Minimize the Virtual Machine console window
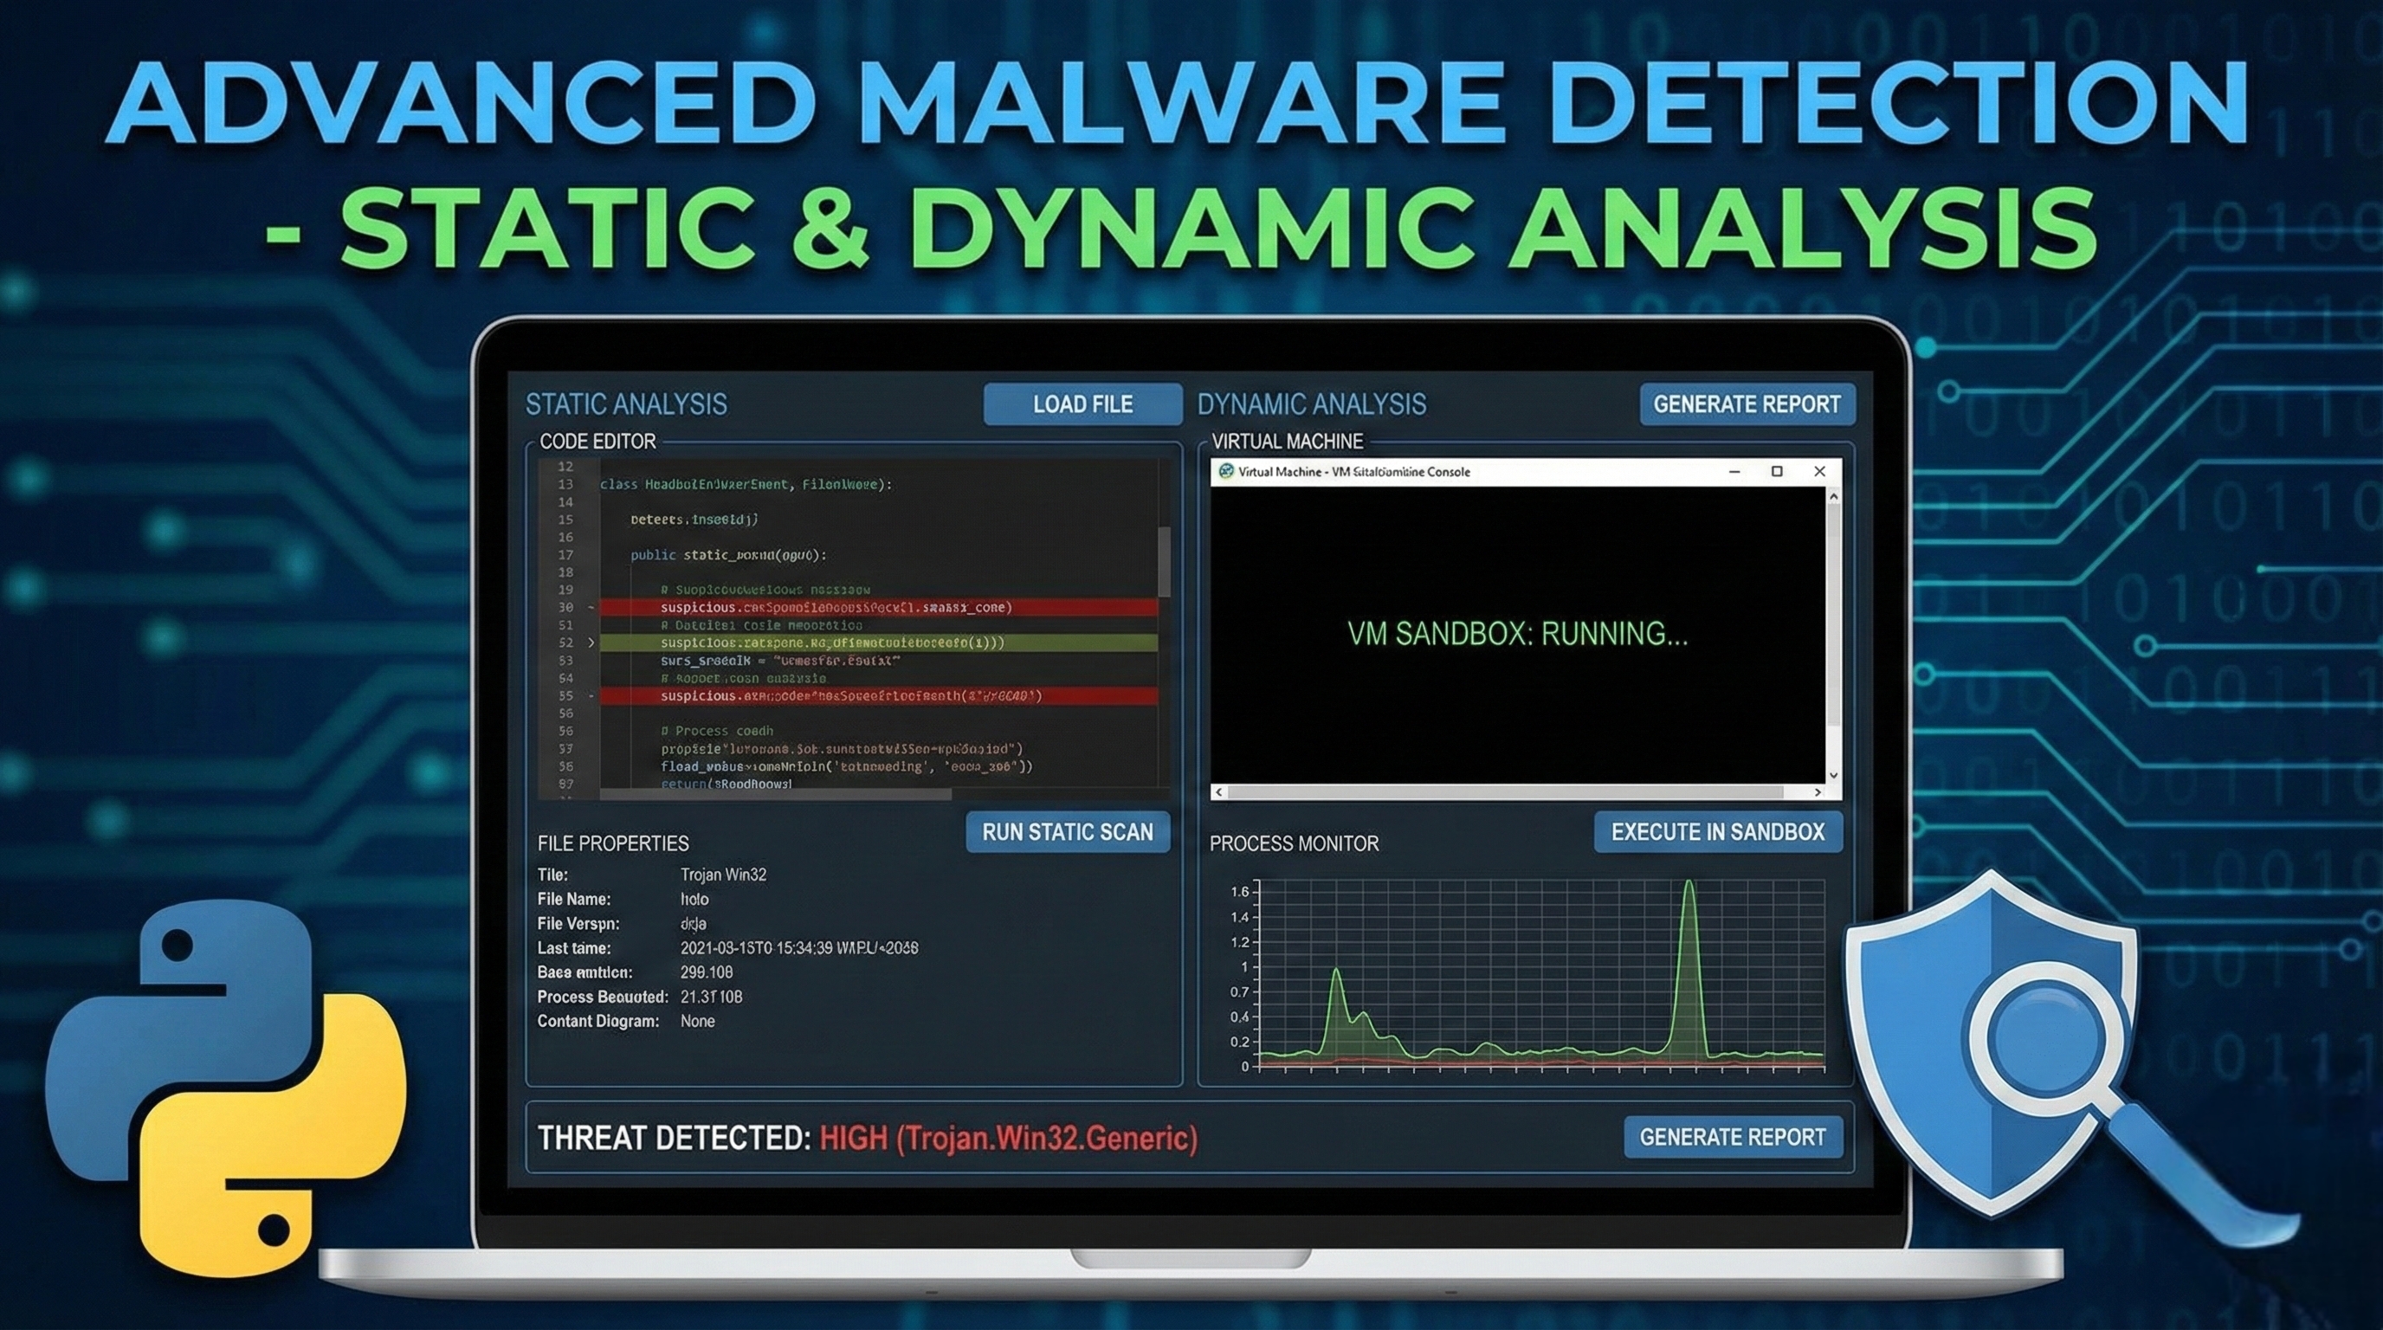The height and width of the screenshot is (1330, 2383). (1734, 472)
